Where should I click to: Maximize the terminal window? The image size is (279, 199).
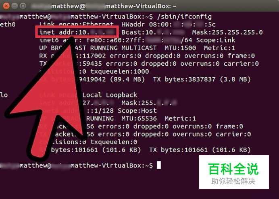[23, 6]
